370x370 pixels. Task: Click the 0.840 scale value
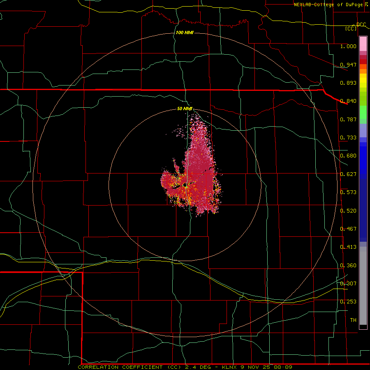click(348, 101)
